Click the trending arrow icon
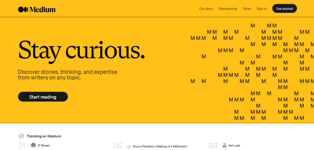 tap(21, 136)
